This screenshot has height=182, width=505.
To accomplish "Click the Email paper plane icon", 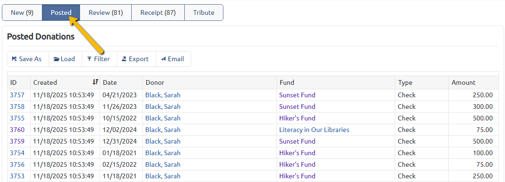I will [163, 59].
